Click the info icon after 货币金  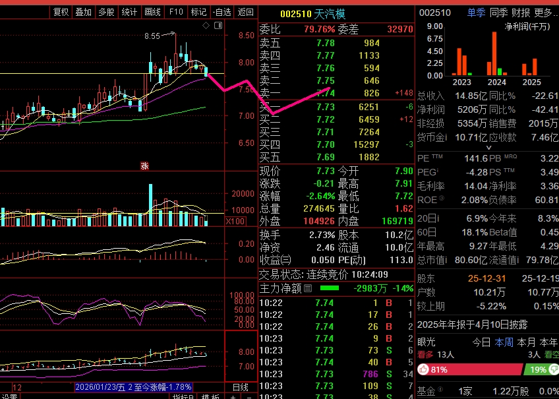(x=446, y=137)
